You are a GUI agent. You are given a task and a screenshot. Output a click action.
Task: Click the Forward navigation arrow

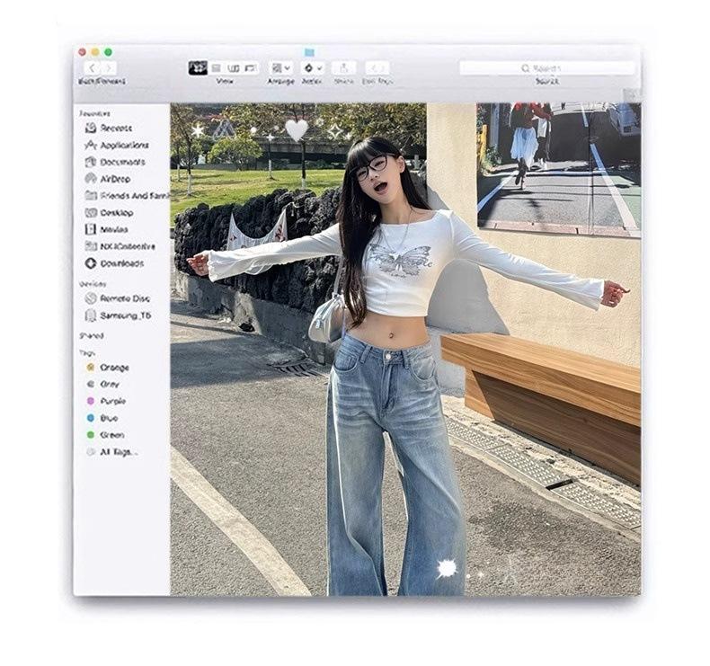109,68
